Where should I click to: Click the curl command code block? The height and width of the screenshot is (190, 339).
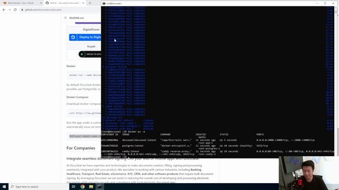pyautogui.click(x=84, y=113)
